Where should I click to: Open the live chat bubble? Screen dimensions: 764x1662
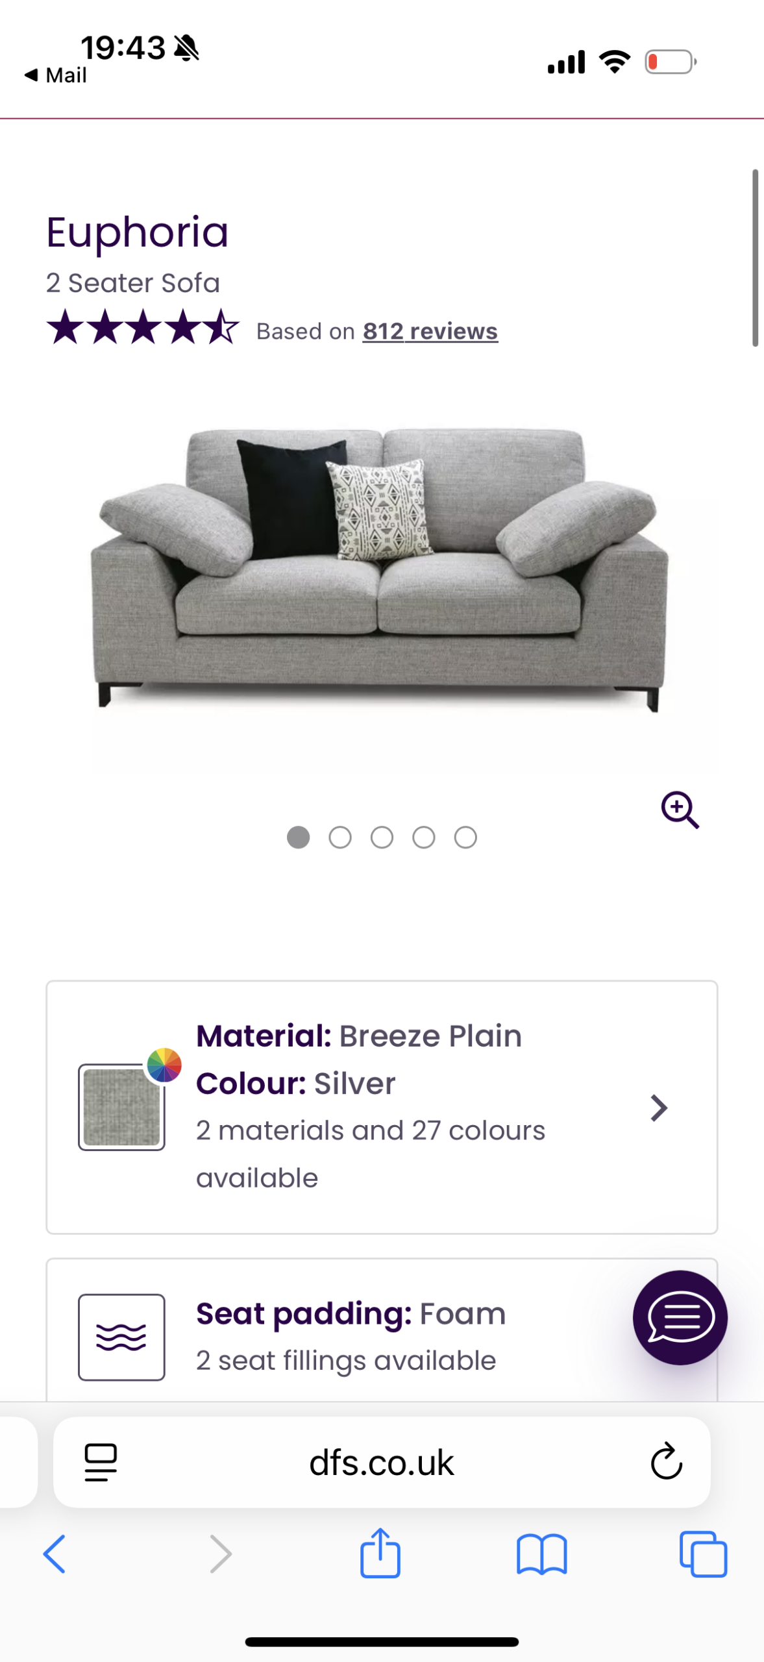pyautogui.click(x=680, y=1317)
